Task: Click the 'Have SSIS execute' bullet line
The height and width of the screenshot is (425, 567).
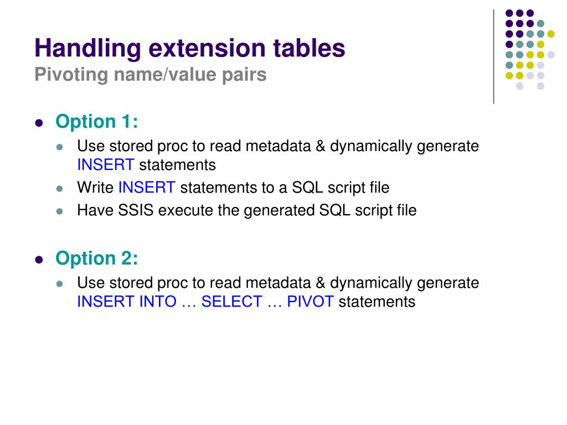Action: click(247, 210)
